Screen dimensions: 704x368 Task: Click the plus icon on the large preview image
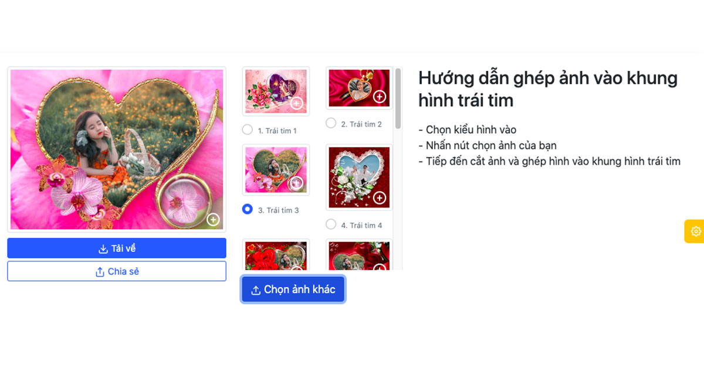tap(213, 220)
